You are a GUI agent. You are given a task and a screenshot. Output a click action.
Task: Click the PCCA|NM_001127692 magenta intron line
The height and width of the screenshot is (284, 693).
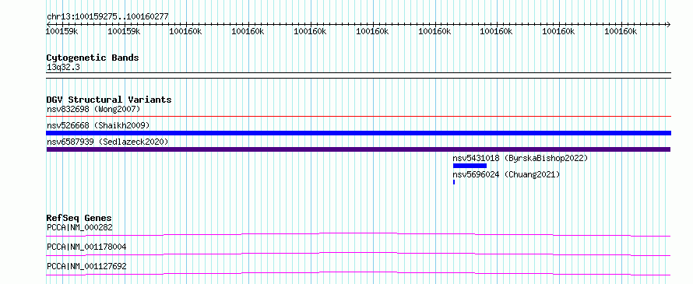pos(358,273)
